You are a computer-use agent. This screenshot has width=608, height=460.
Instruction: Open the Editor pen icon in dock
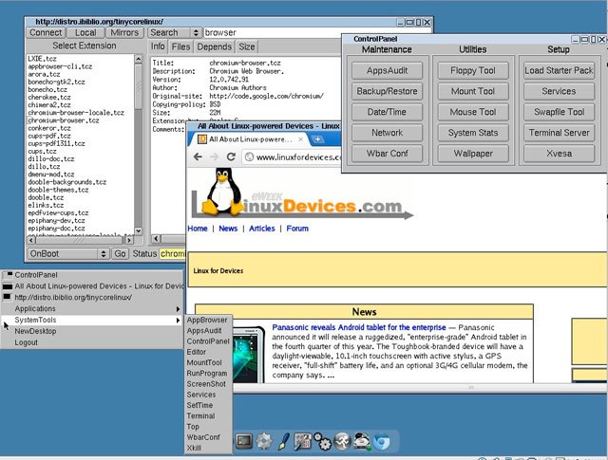click(x=283, y=441)
